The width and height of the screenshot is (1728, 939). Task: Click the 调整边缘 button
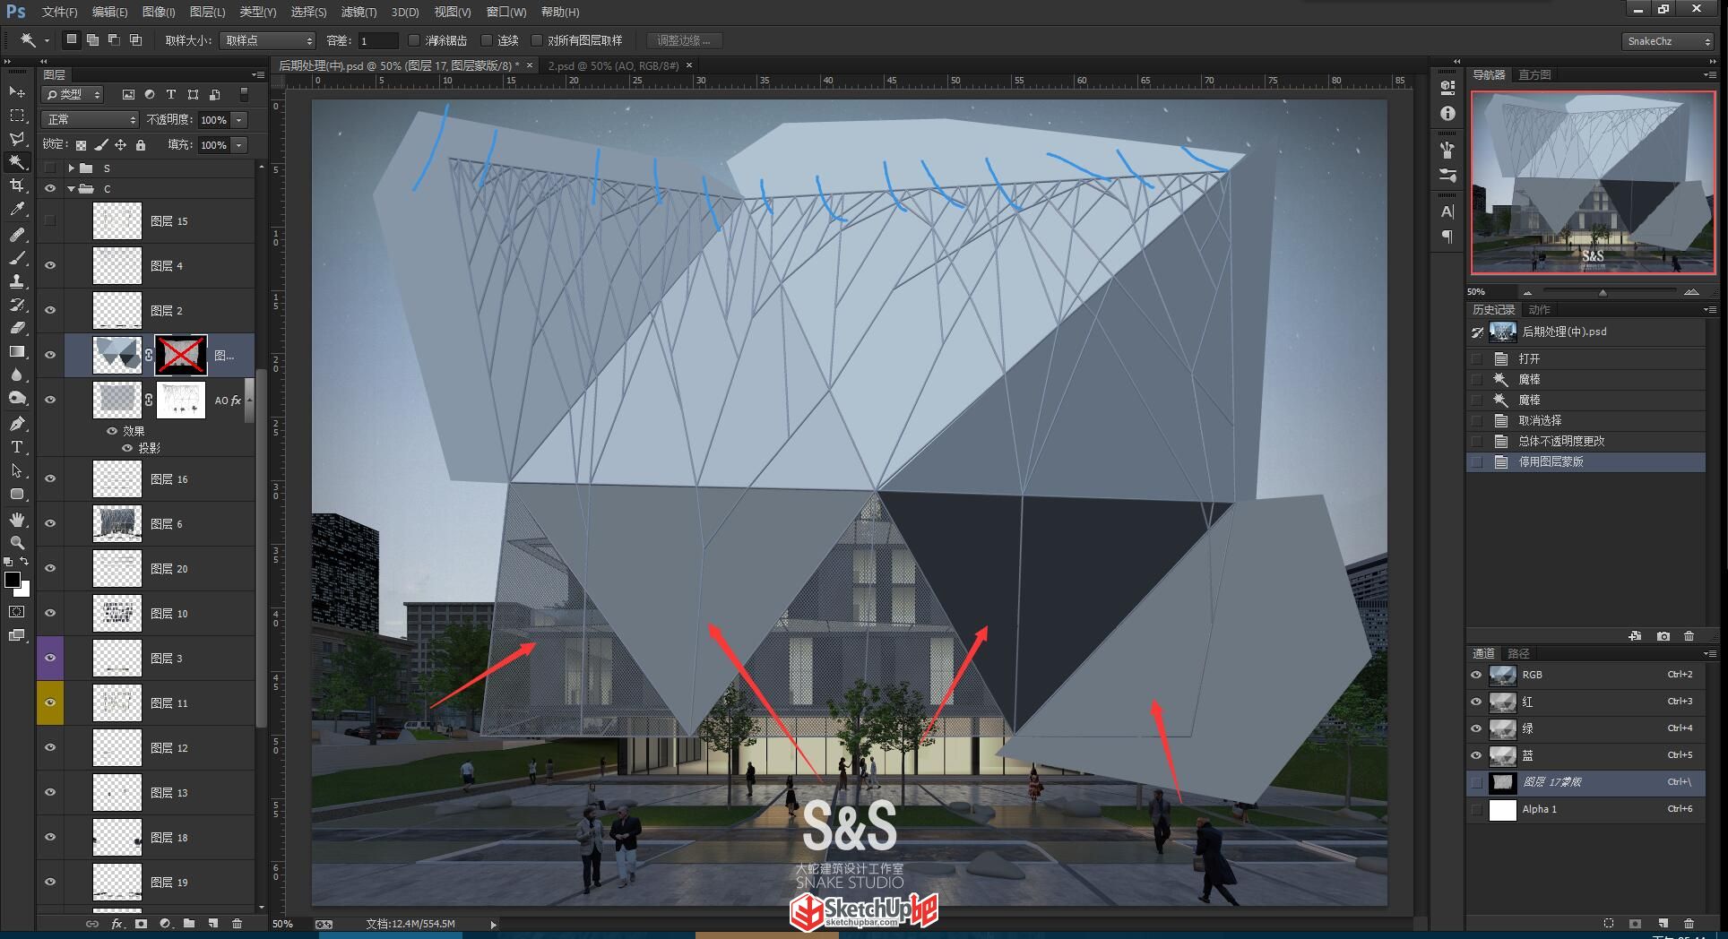[x=684, y=40]
